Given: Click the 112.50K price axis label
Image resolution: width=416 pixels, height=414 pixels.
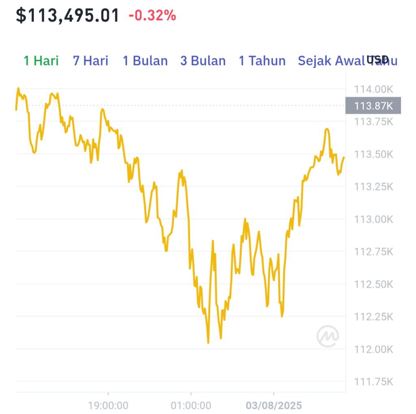Looking at the screenshot, I should click(374, 284).
